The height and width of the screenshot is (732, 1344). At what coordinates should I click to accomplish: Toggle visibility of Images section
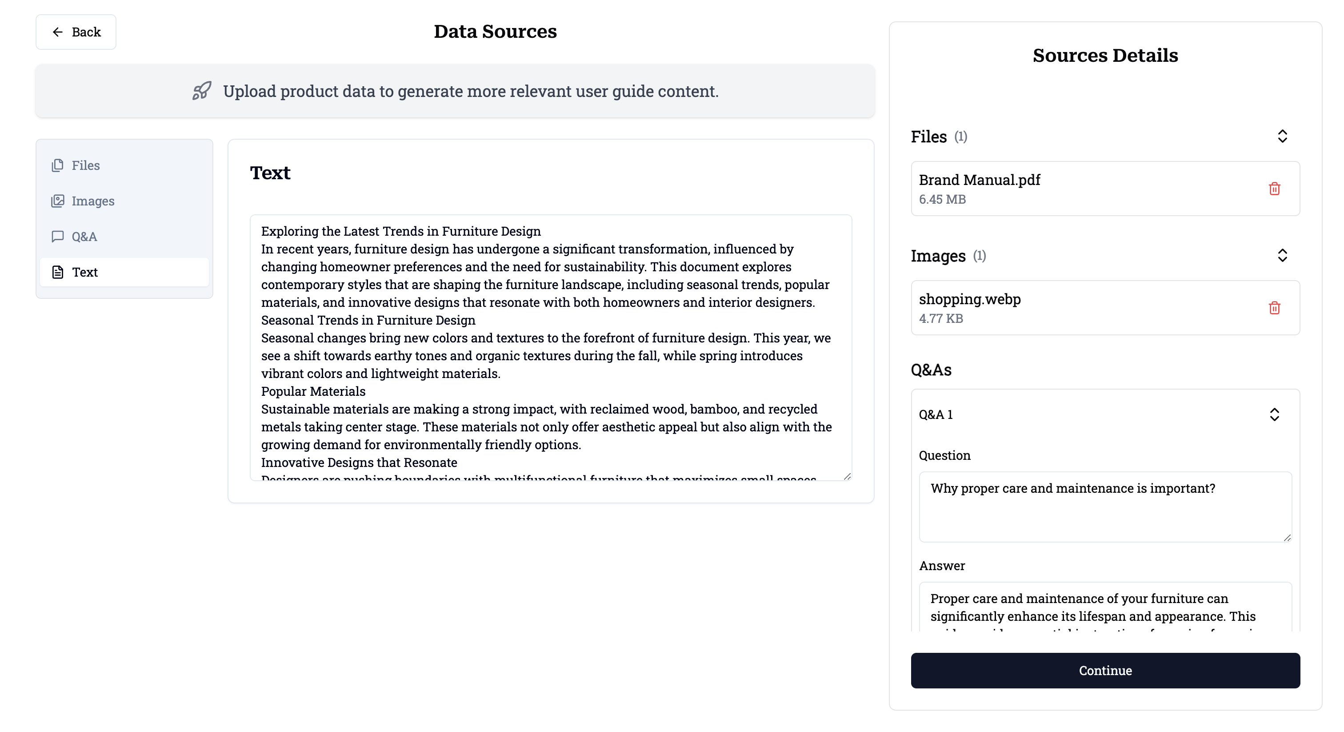click(x=1282, y=255)
